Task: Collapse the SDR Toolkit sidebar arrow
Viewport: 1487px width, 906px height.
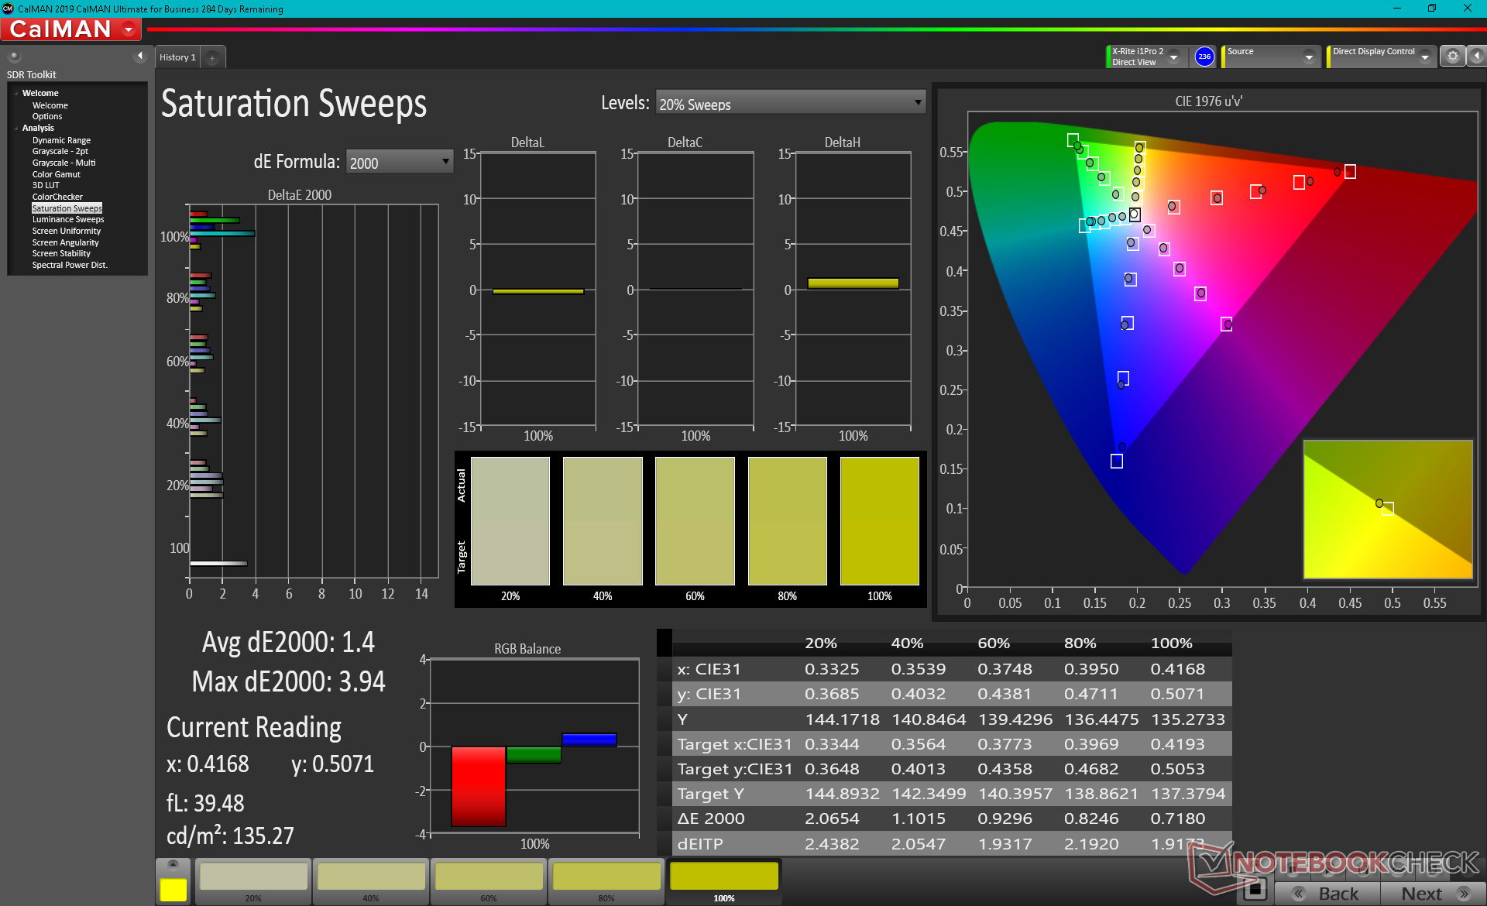Action: (140, 56)
